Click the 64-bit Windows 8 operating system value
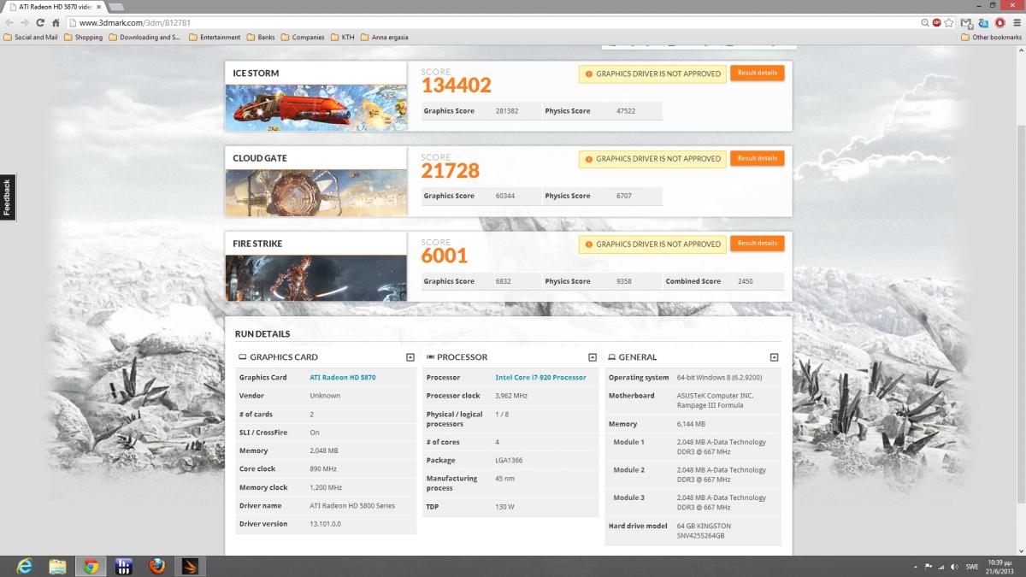The width and height of the screenshot is (1026, 577). 721,377
